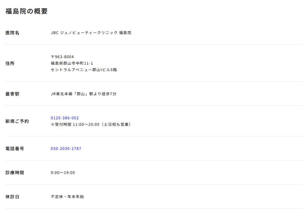Viewport: 308px width, 214px height.
Task: Click the 診療時間 row label
Action: click(x=15, y=173)
